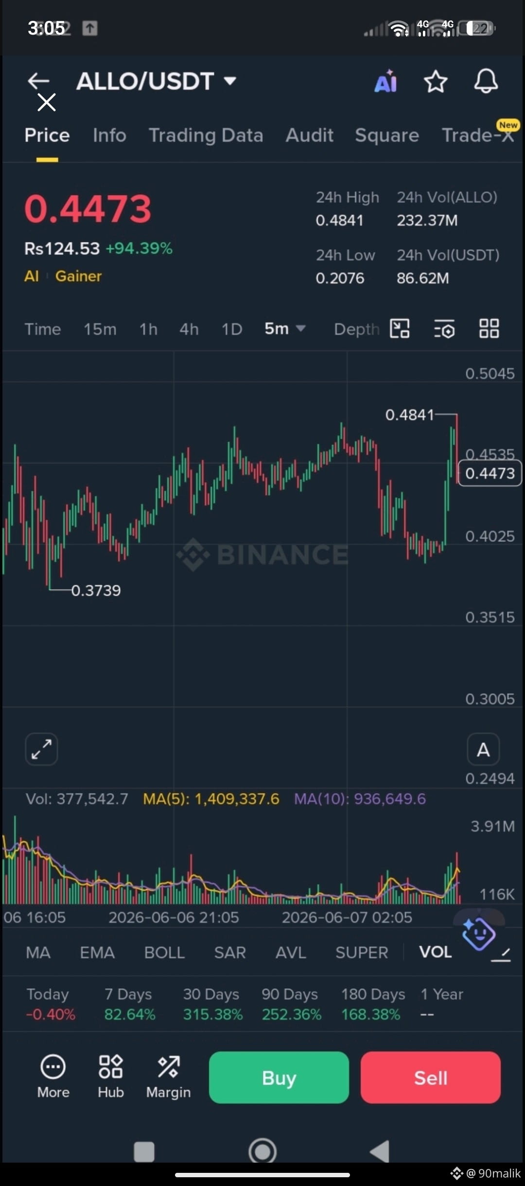This screenshot has height=1186, width=525.
Task: Tap the white X close icon
Action: pos(47,103)
